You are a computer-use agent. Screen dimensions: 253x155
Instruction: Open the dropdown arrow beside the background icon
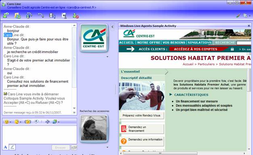click(59, 122)
